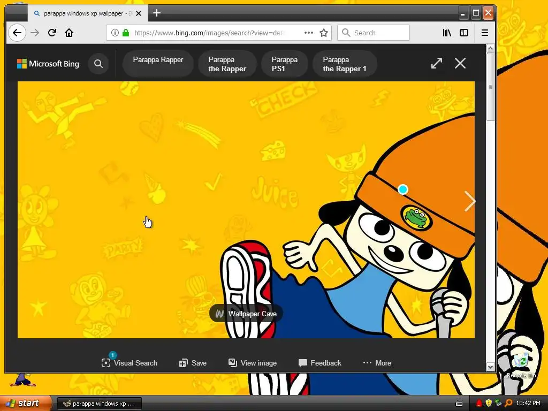Open the Wallpaper Cave source link

tap(246, 314)
